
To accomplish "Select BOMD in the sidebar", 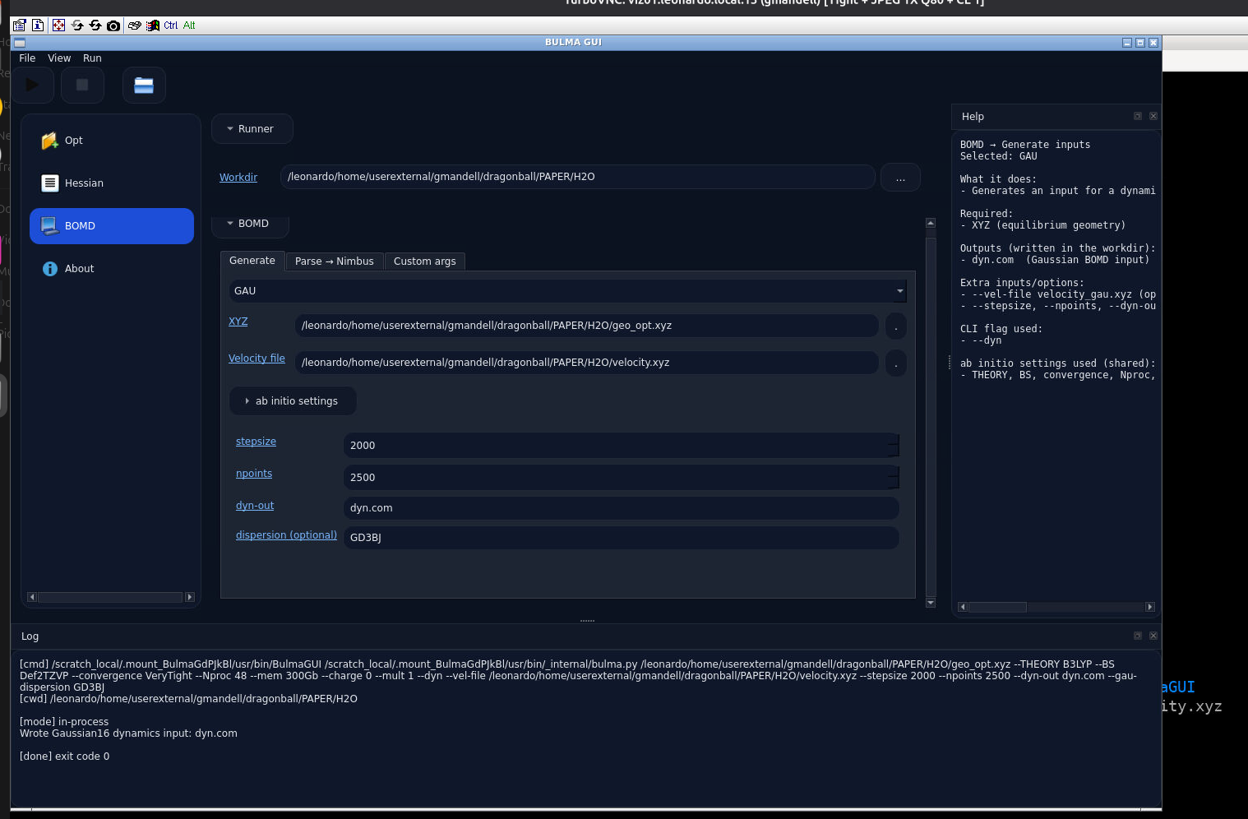I will (112, 226).
